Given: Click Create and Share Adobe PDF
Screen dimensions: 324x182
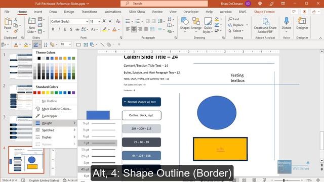Looking at the screenshot, I should (x=265, y=25).
